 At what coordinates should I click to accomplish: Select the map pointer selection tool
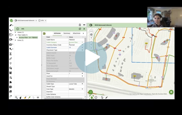102,97
